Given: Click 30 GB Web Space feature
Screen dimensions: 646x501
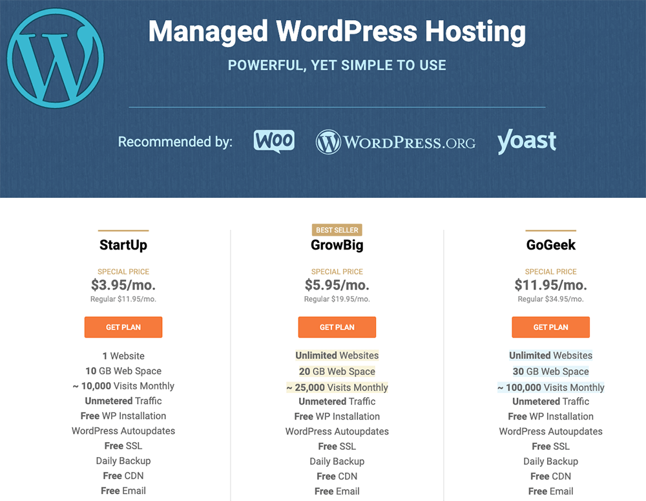Looking at the screenshot, I should (551, 372).
